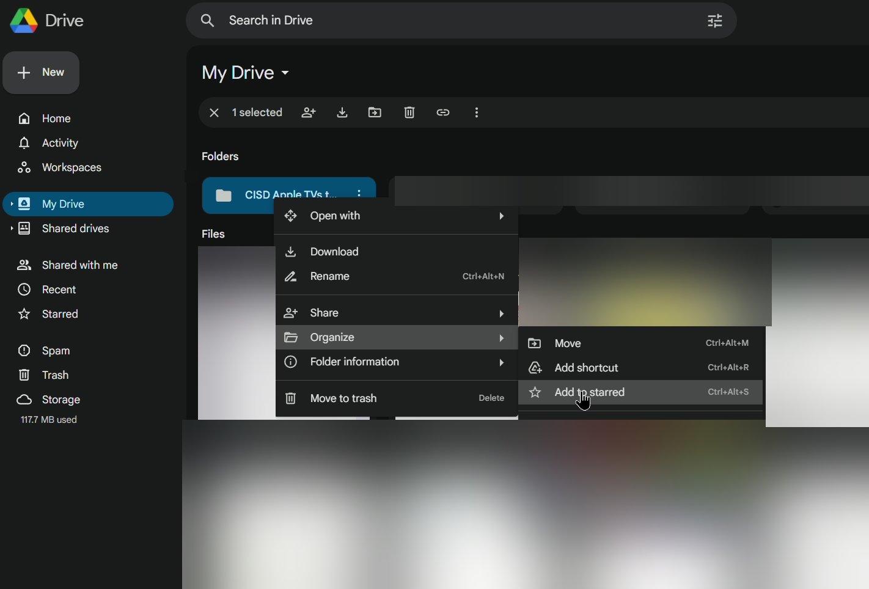The image size is (869, 589).
Task: Click the download icon in selection toolbar
Action: pyautogui.click(x=342, y=112)
